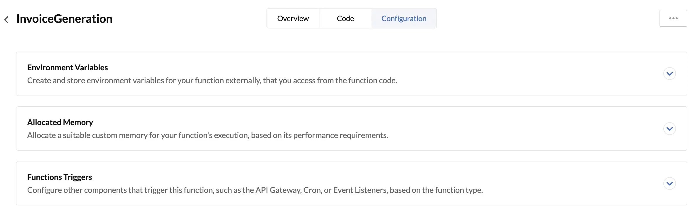Click the Allocated Memory heading
Screen dimensions: 698x223
click(x=60, y=122)
